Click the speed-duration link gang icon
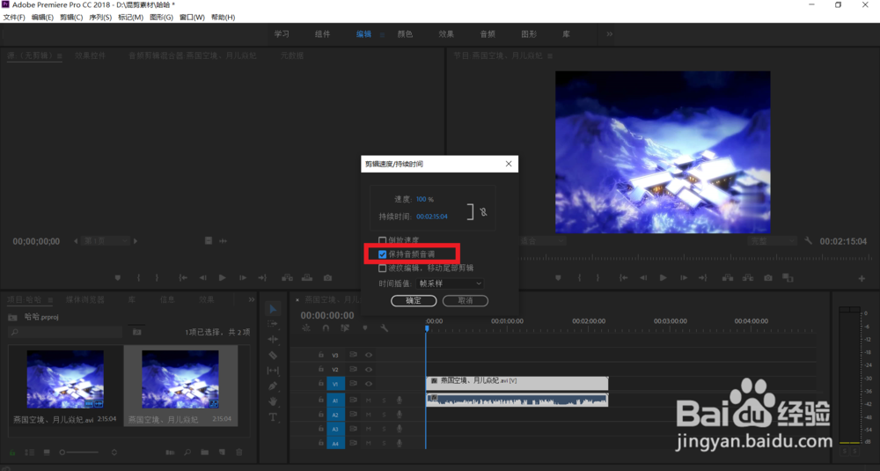880x471 pixels. [483, 212]
